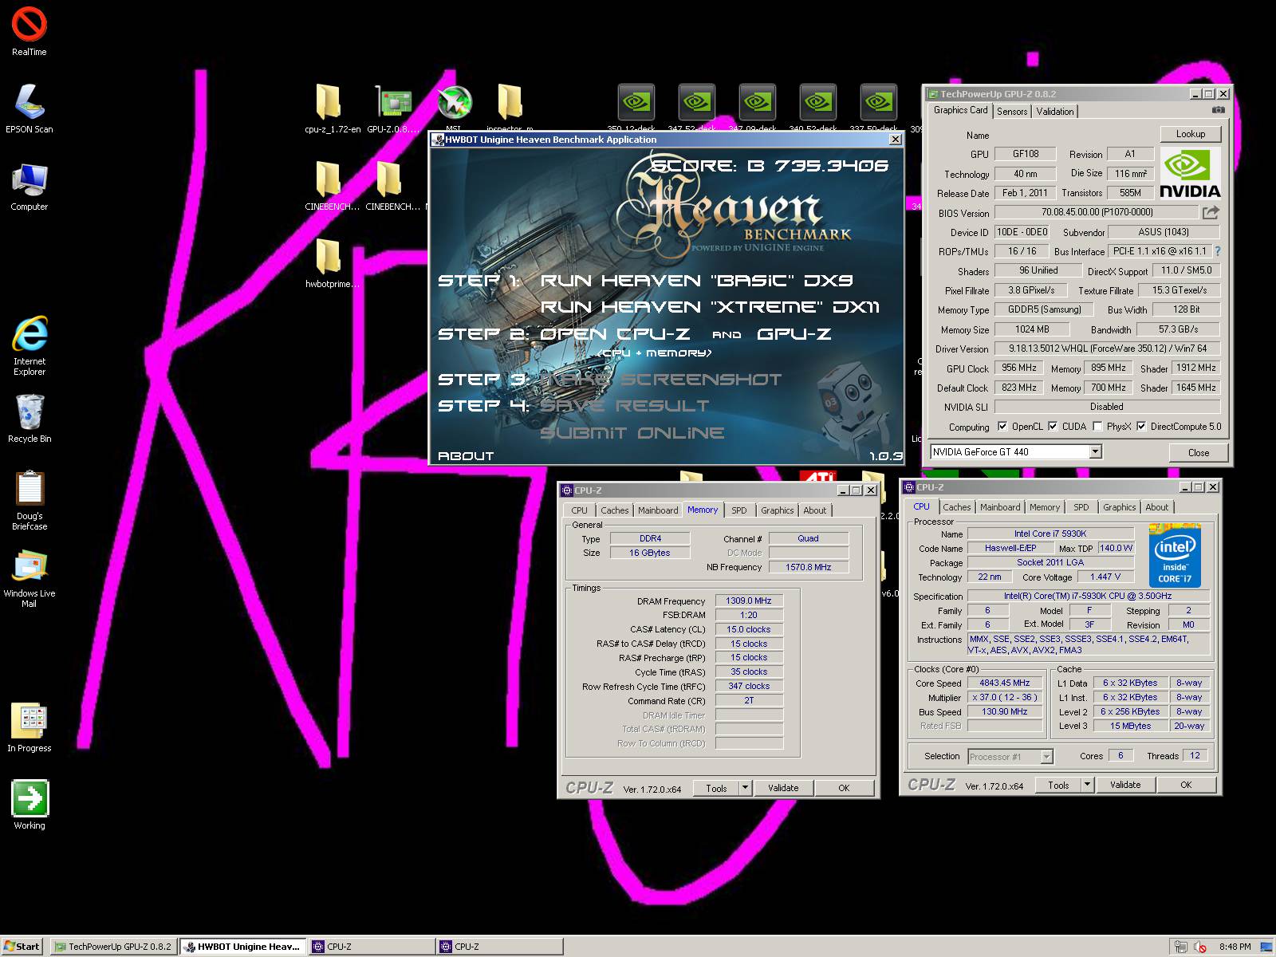Open the 337.50 NVIDIA driver icon
The image size is (1276, 957).
878,102
